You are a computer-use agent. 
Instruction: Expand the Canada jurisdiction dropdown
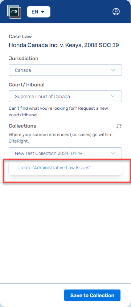point(65,70)
